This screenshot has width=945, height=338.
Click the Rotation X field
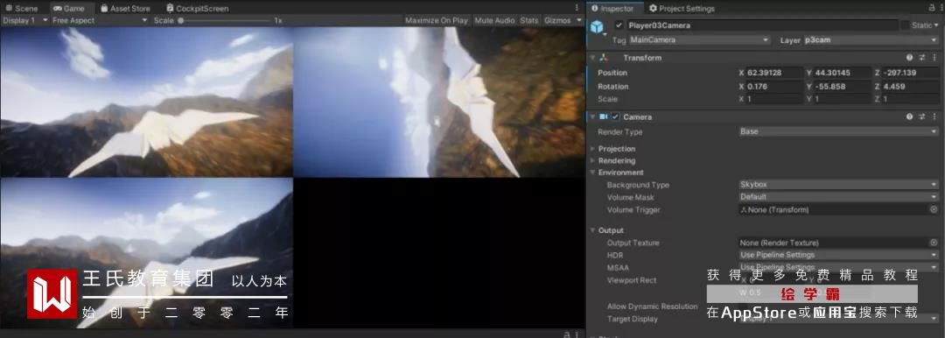click(x=775, y=86)
